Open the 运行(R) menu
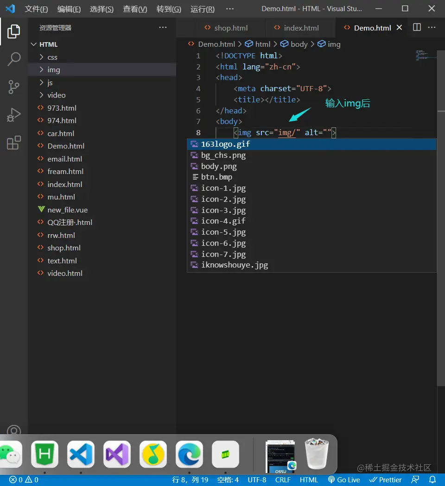The width and height of the screenshot is (445, 486). (x=202, y=9)
